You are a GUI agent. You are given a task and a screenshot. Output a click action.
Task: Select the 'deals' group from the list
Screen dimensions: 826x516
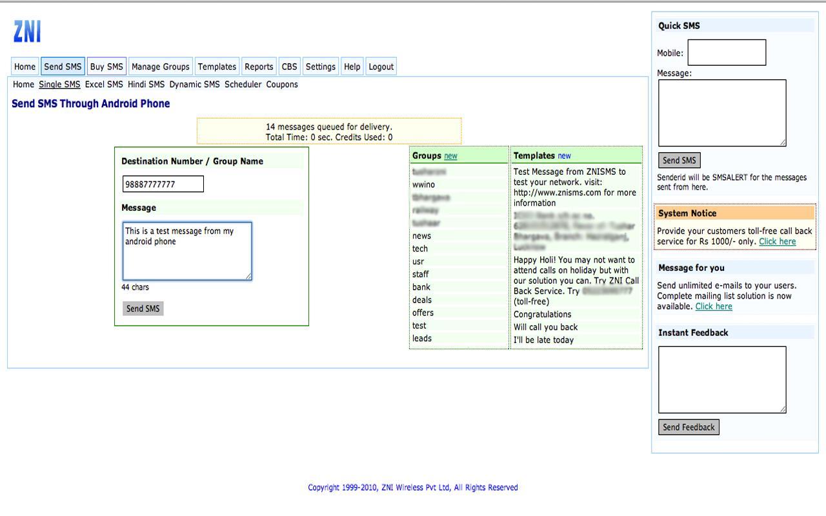[422, 300]
